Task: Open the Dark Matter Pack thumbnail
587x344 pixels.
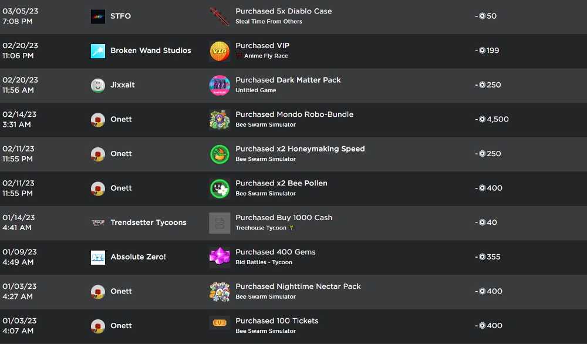Action: (220, 85)
